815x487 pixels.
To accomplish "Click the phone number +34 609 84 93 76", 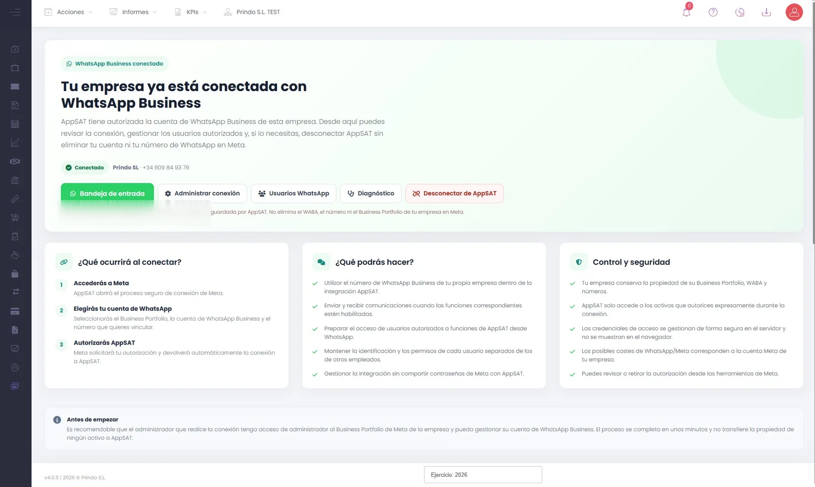I will click(x=166, y=167).
